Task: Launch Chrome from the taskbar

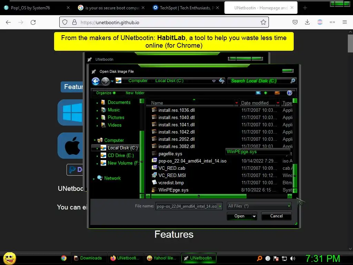Action: click(x=64, y=258)
